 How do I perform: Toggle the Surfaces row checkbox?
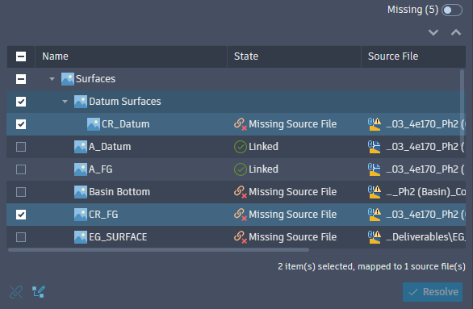click(x=21, y=79)
